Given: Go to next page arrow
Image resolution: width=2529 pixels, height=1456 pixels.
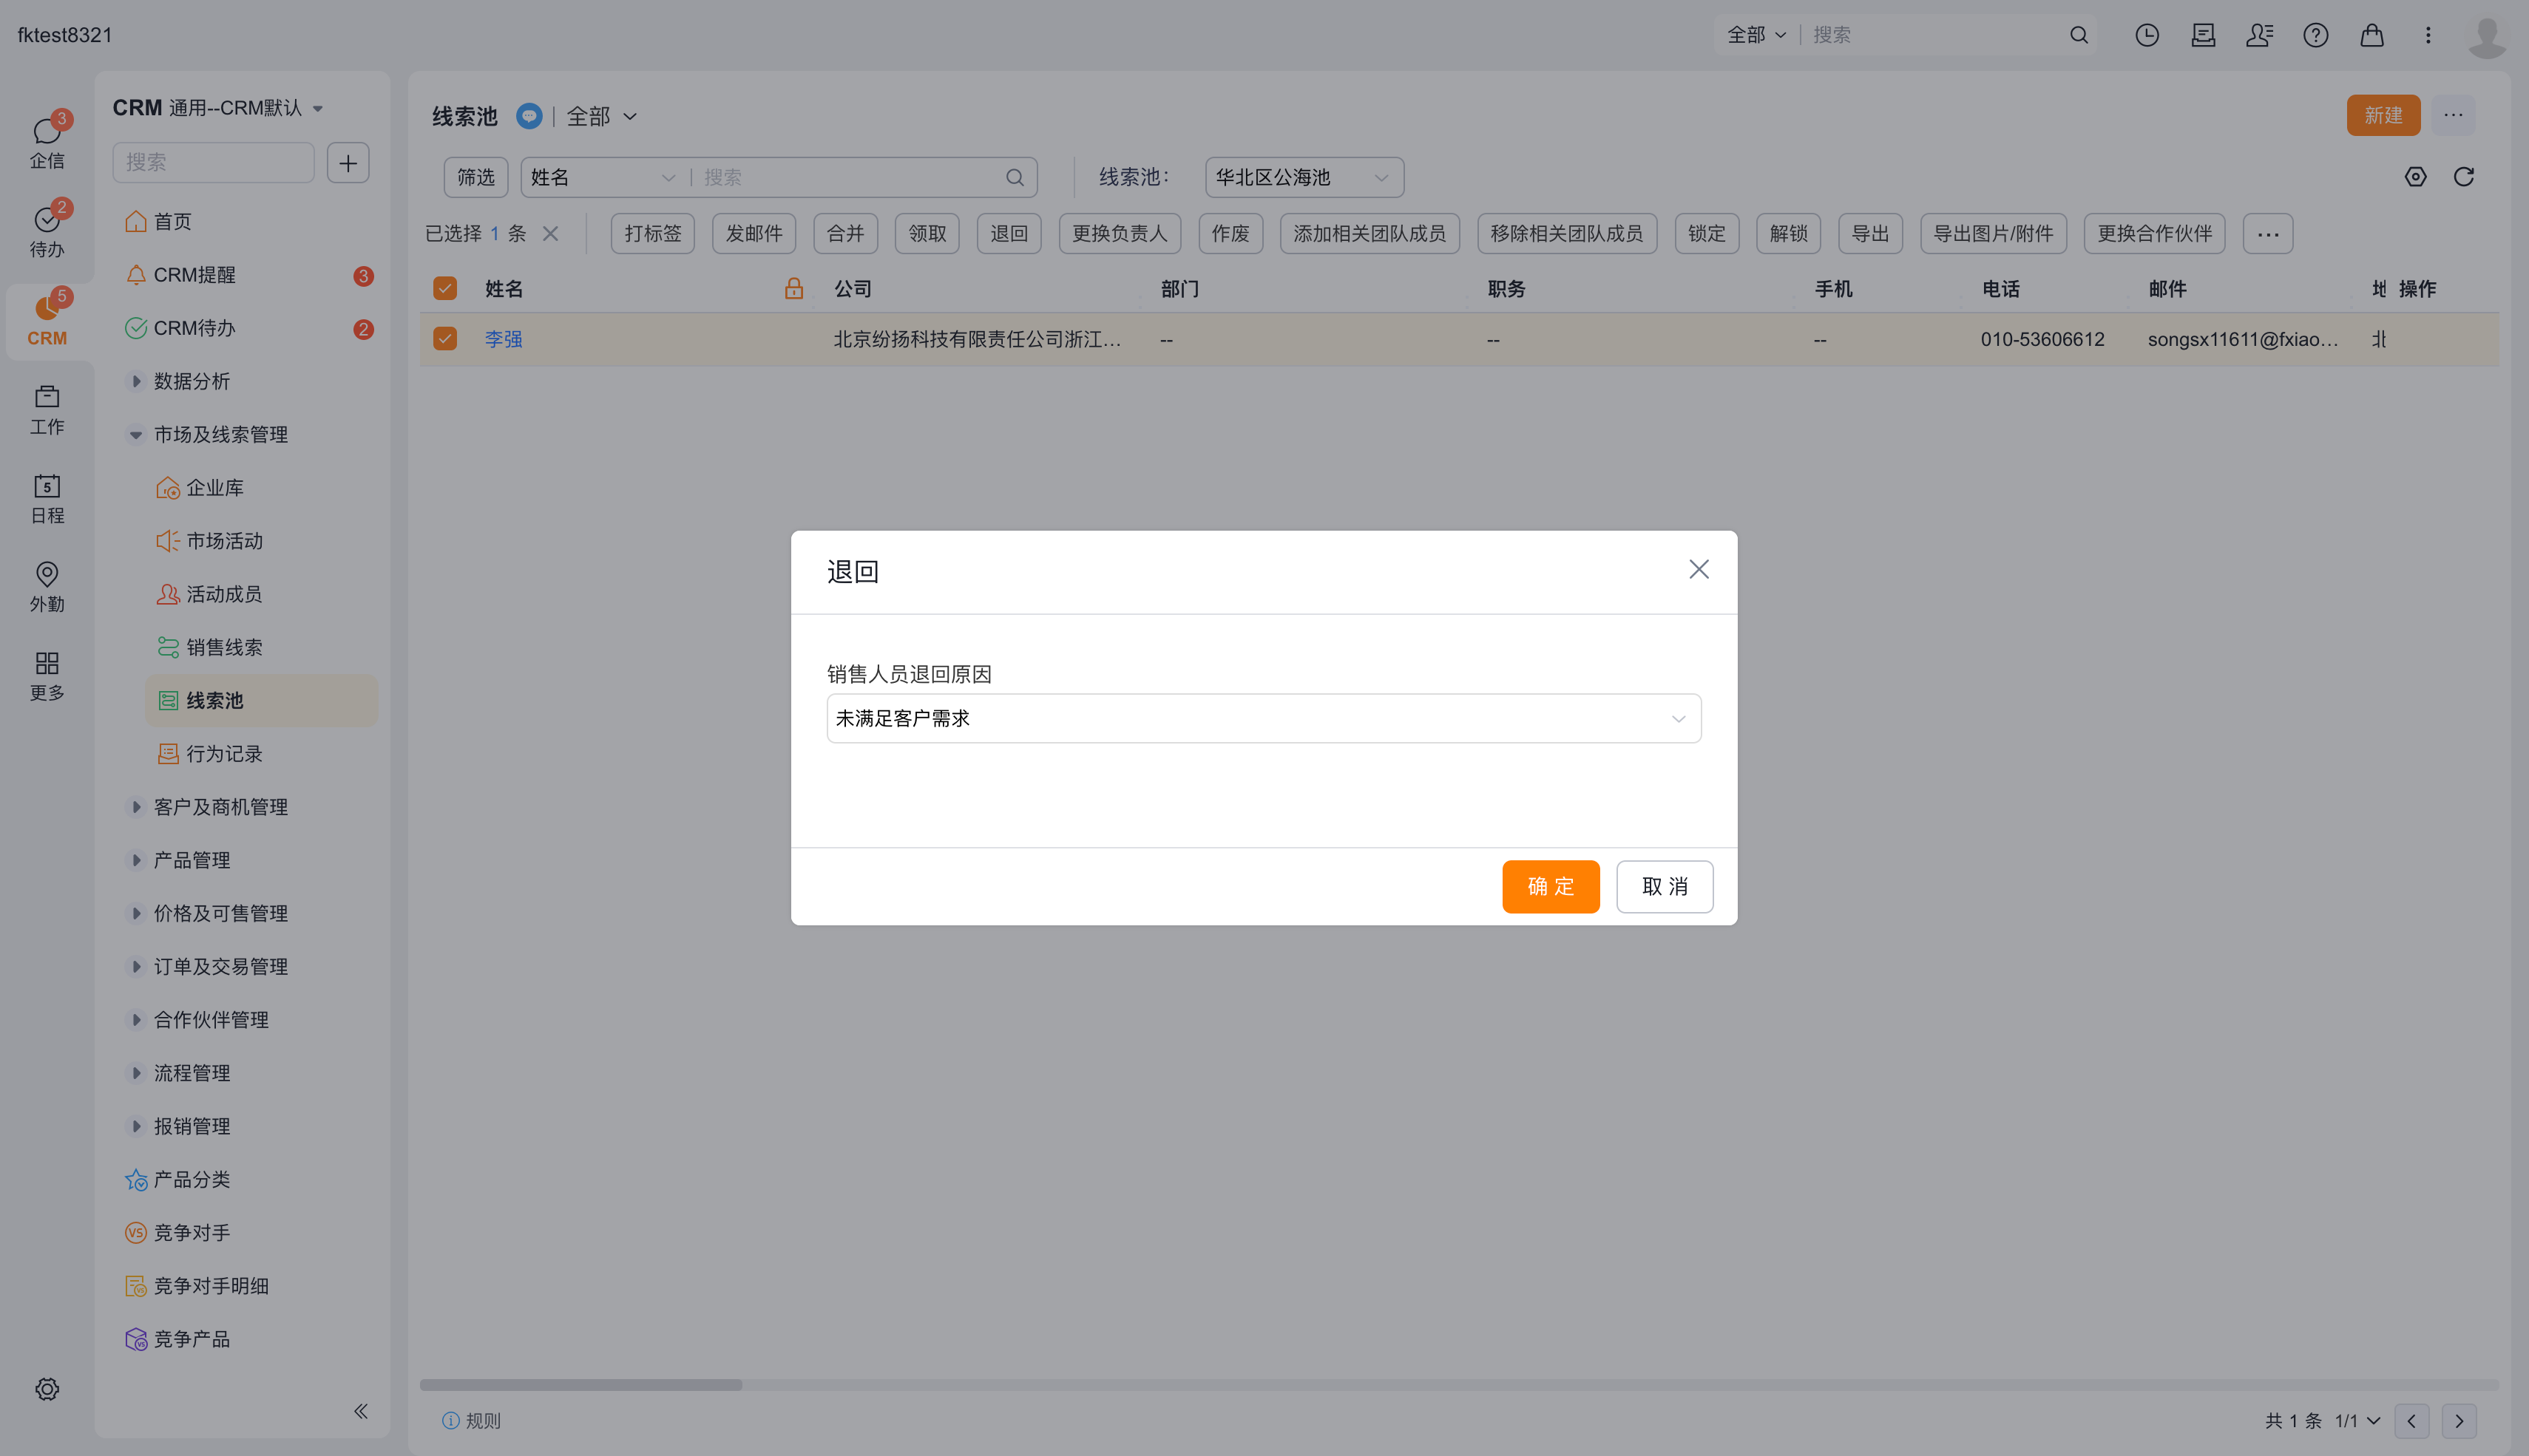Looking at the screenshot, I should [2459, 1421].
